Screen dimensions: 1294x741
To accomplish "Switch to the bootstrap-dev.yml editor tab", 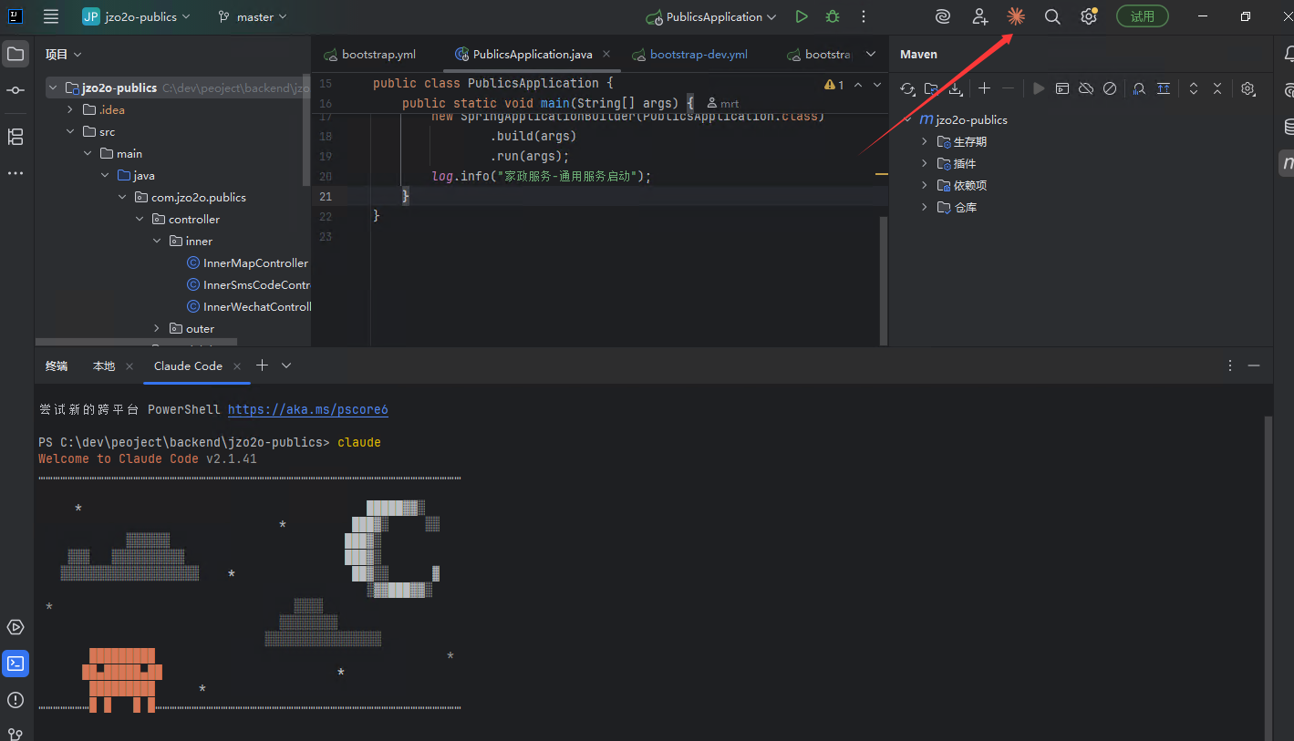I will 698,55.
